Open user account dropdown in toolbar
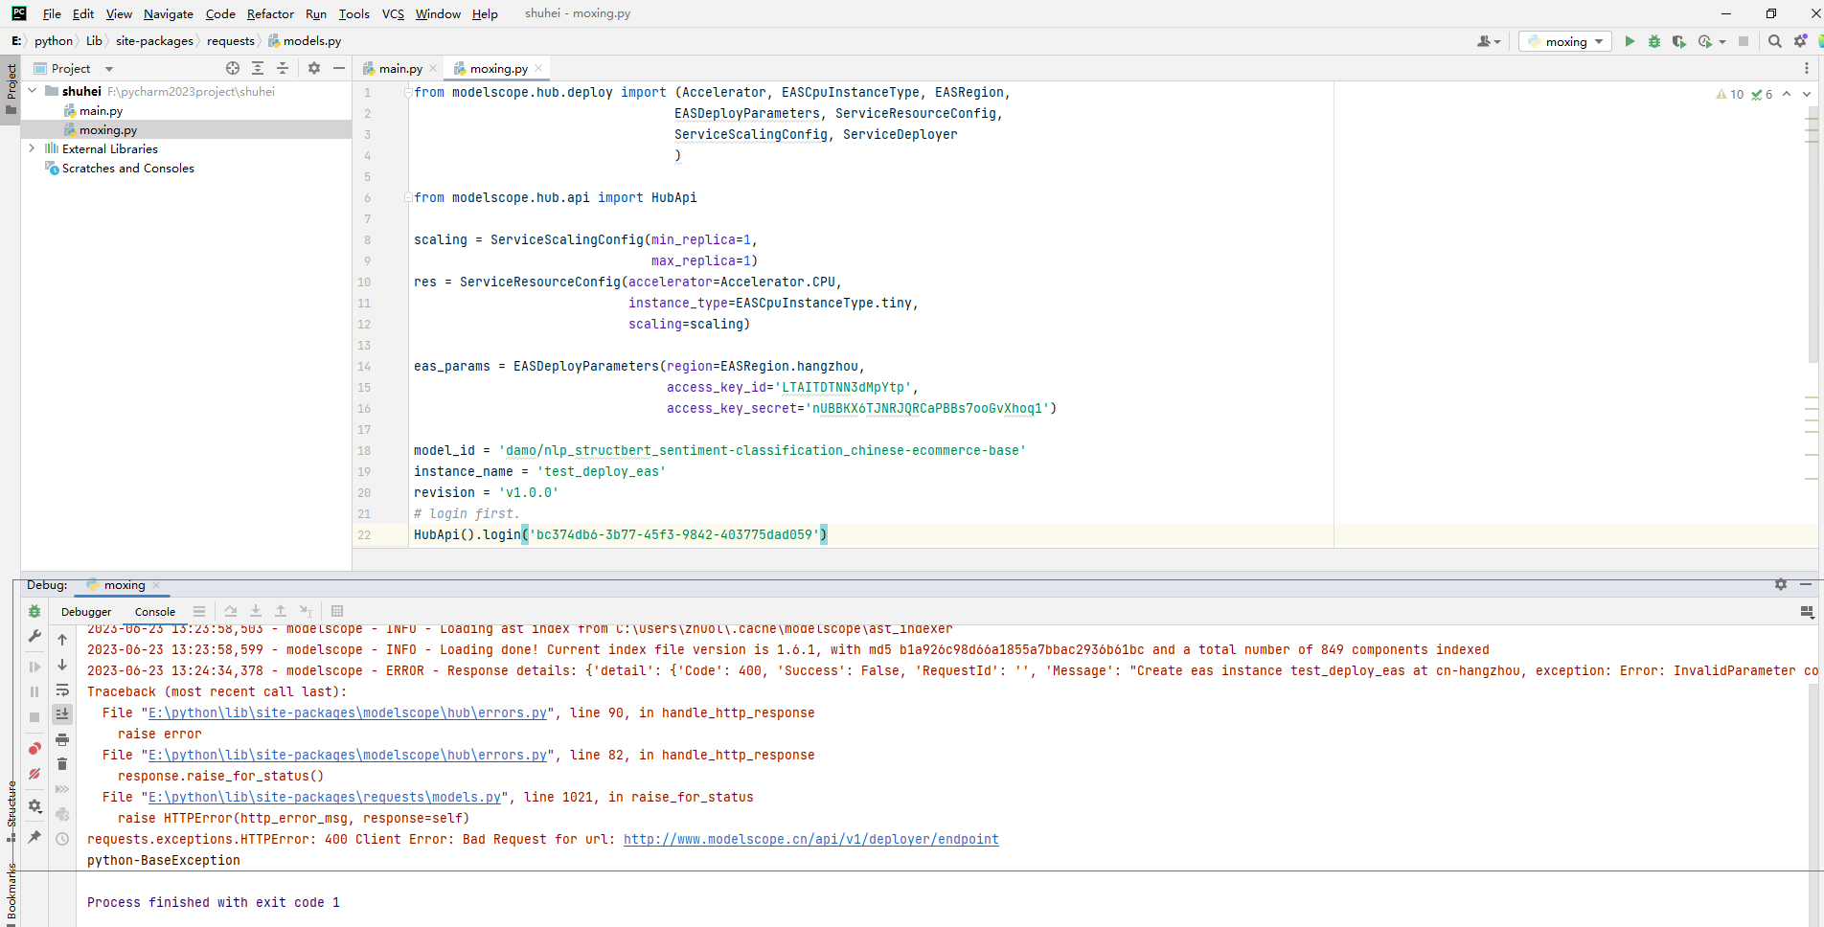 point(1489,41)
